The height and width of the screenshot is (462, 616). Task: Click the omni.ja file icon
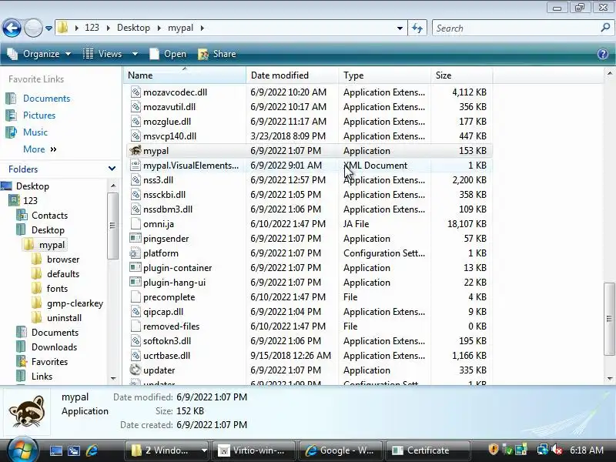coord(136,223)
